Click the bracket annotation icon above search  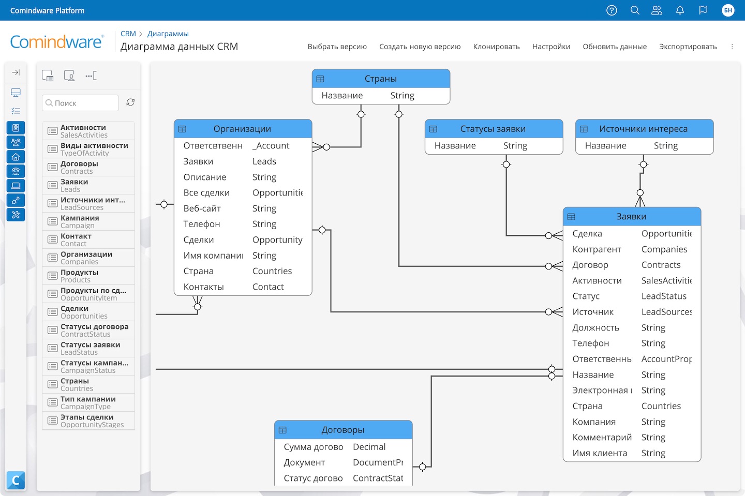tap(91, 76)
